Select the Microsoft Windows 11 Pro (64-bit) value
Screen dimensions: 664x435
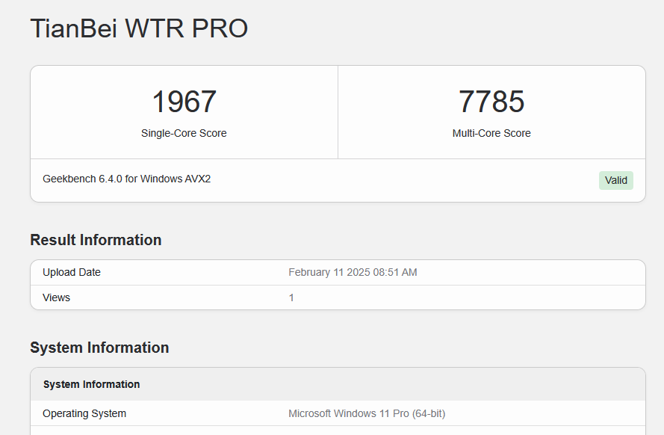point(367,413)
